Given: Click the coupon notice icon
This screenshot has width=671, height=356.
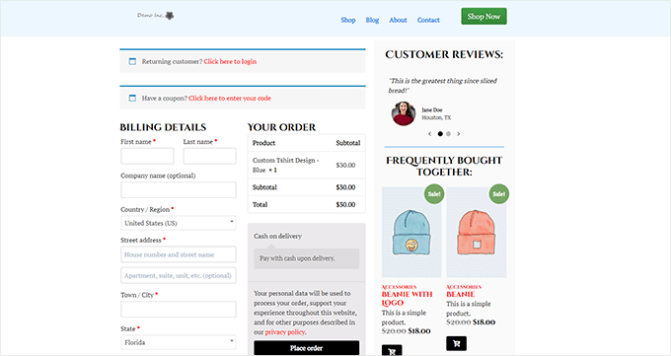Looking at the screenshot, I should click(132, 99).
